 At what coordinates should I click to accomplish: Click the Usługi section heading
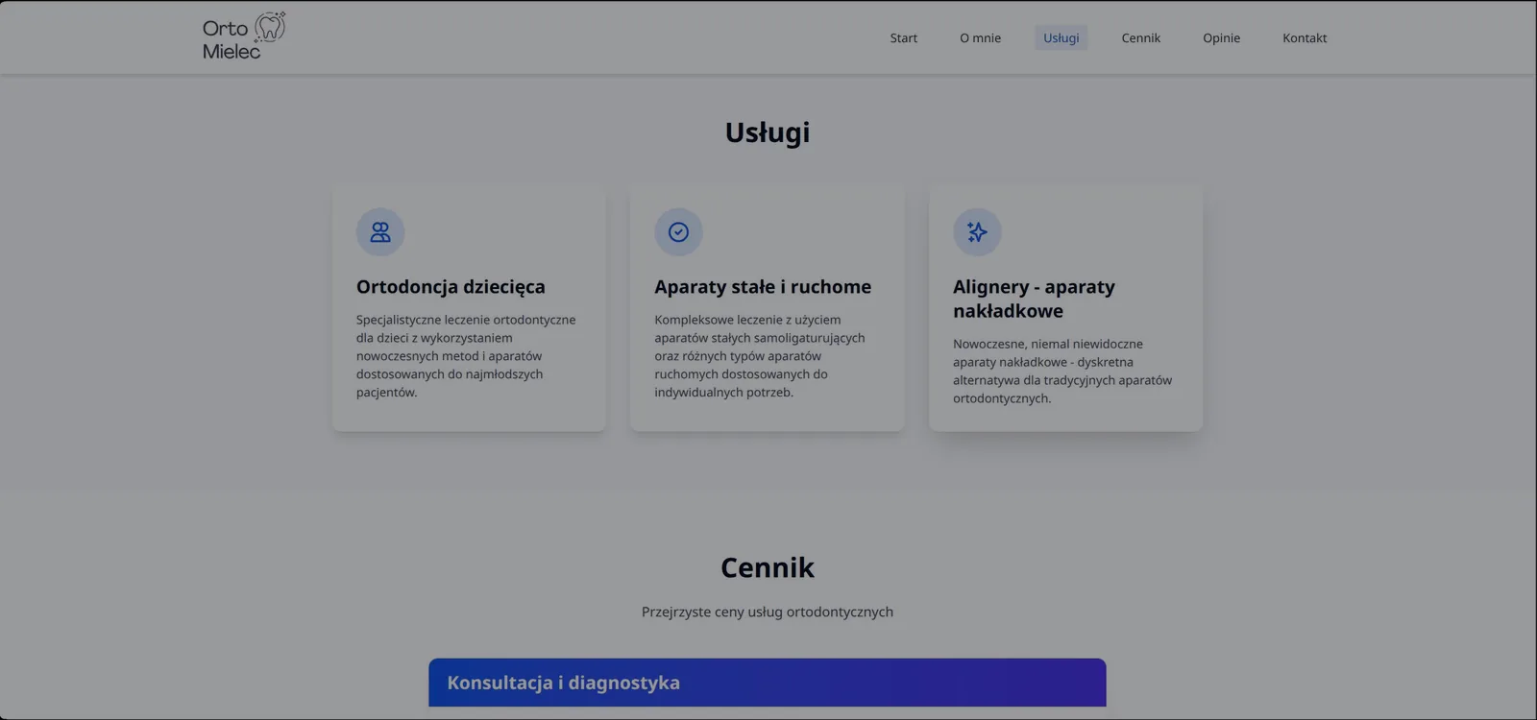tap(768, 132)
